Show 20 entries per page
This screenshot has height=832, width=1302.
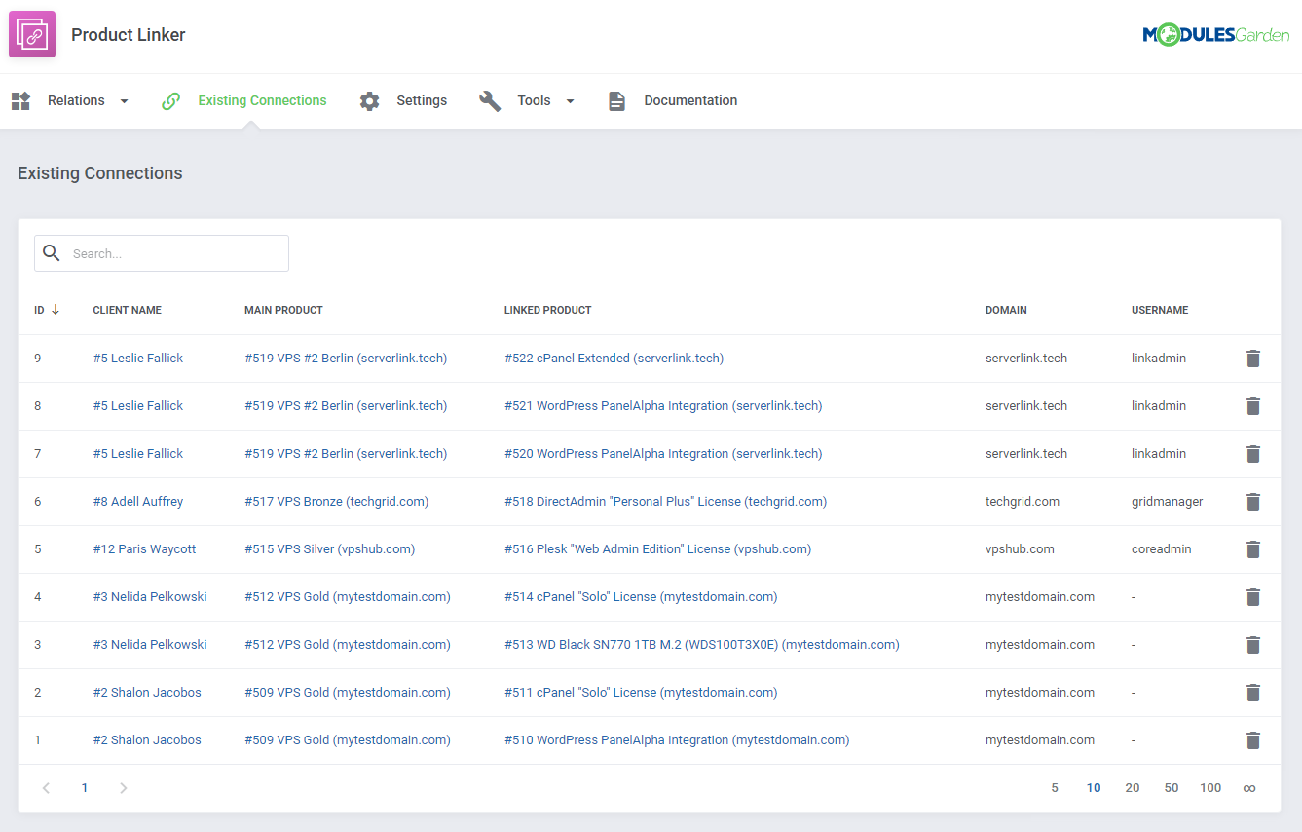[x=1133, y=788]
